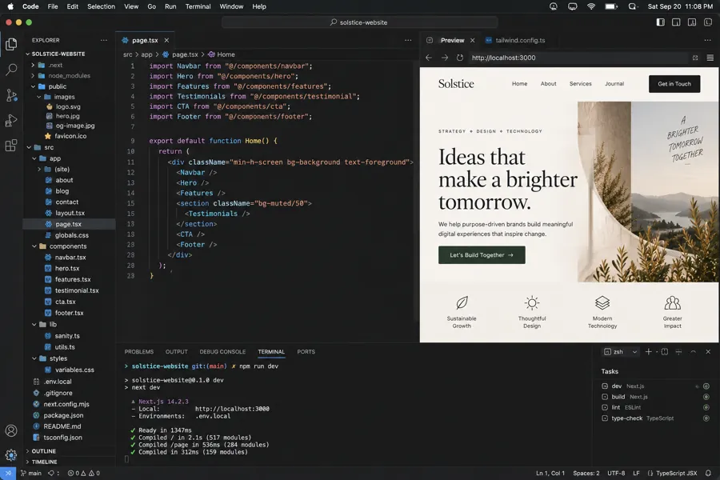This screenshot has width=720, height=480.
Task: Reload the Preview page
Action: tap(460, 58)
